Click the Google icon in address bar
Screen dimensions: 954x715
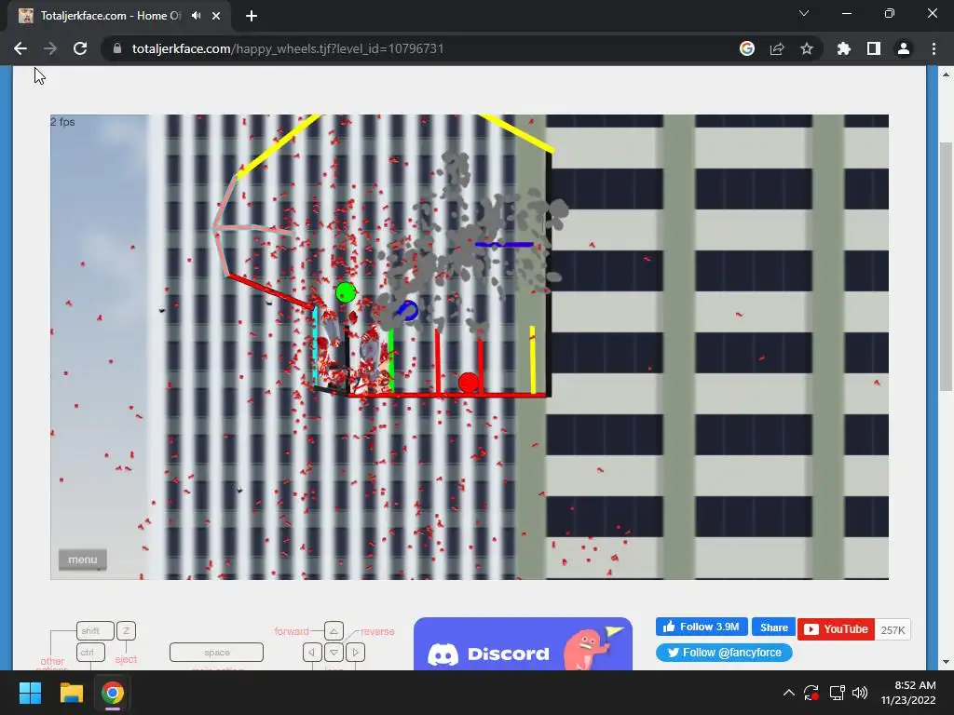coord(747,48)
